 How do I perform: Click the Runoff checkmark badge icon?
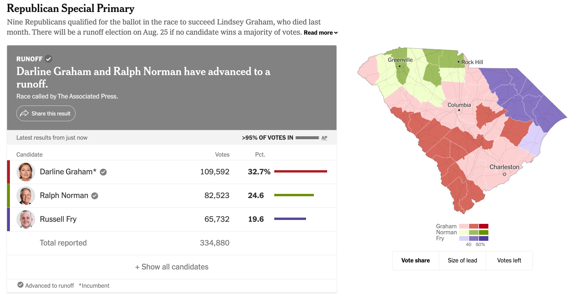pos(48,59)
